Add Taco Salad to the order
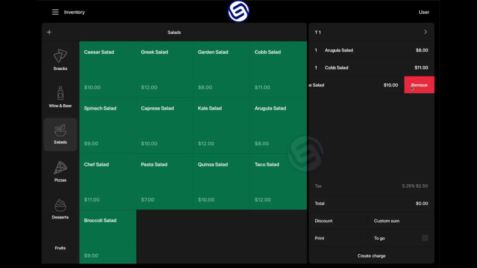477x268 pixels. tap(279, 182)
